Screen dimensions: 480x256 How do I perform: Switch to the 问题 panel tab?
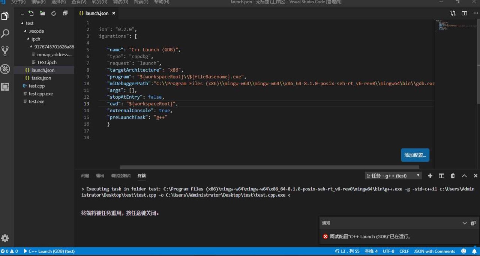click(x=85, y=176)
